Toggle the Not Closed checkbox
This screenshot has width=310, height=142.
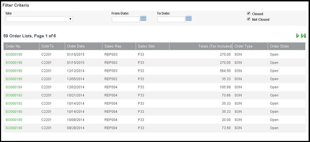(249, 19)
